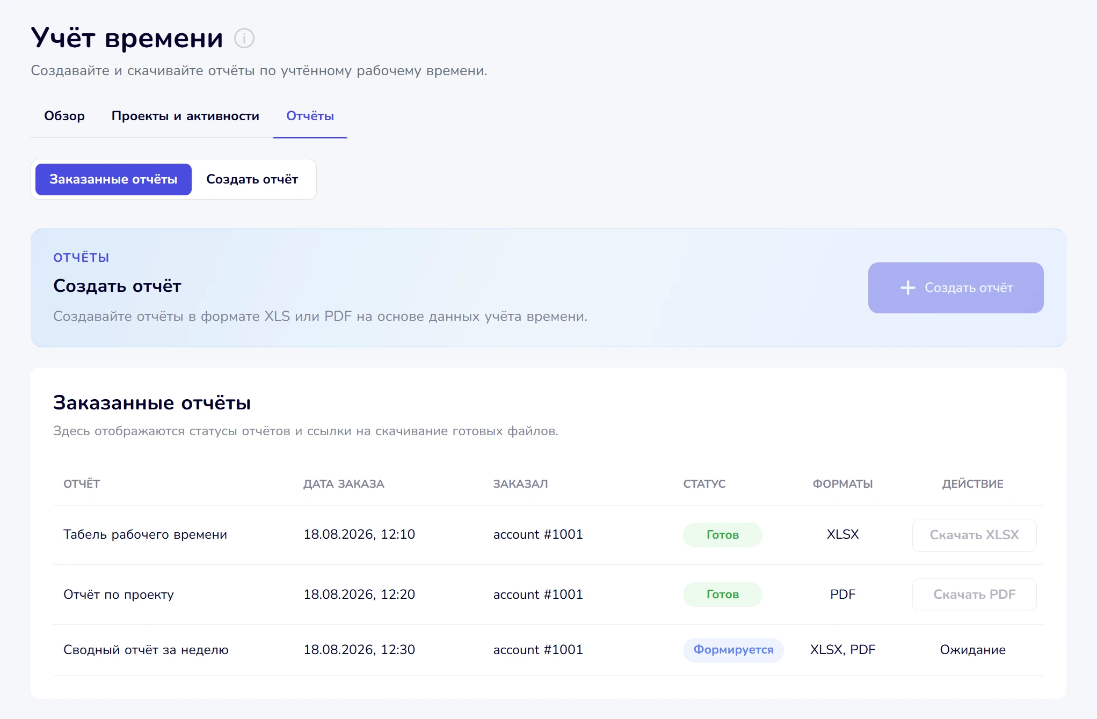
Task: Click the date 18.08.2026, 12:20
Action: tap(359, 595)
